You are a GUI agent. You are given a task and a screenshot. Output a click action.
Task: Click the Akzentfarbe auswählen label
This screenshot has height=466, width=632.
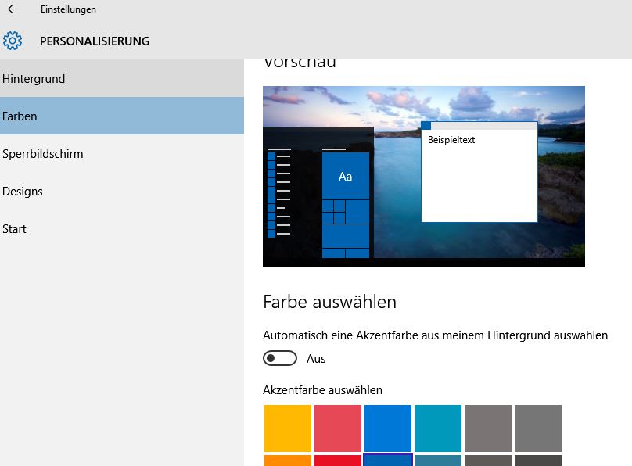tap(322, 390)
